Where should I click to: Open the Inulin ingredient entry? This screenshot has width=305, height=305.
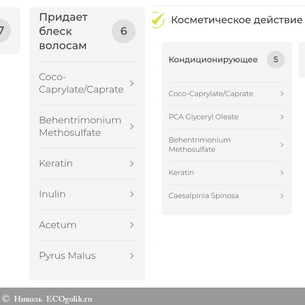coord(52,194)
